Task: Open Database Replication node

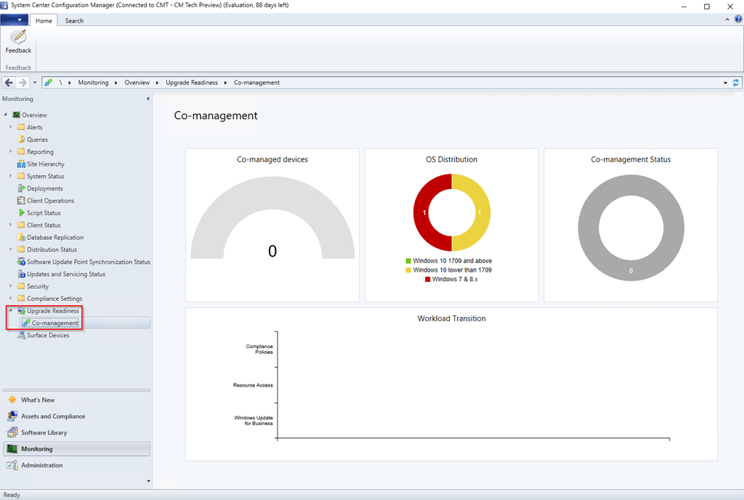Action: 54,238
